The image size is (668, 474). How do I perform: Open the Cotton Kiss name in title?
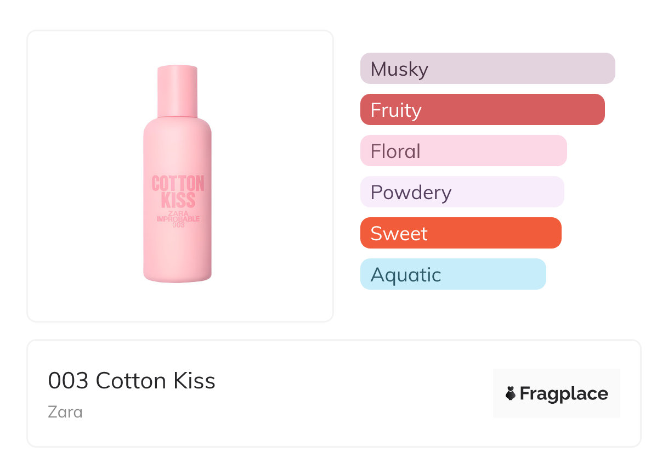pos(156,381)
